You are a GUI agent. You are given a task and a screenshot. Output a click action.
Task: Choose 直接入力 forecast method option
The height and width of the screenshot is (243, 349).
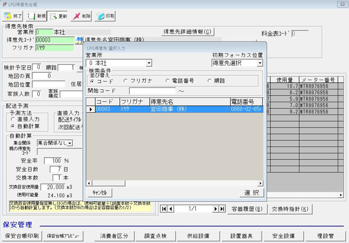click(13, 119)
